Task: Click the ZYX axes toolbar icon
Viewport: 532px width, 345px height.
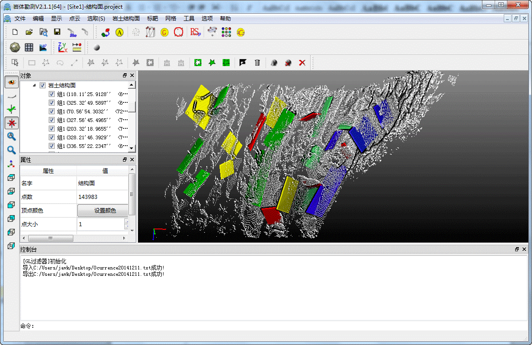Action: coord(62,47)
